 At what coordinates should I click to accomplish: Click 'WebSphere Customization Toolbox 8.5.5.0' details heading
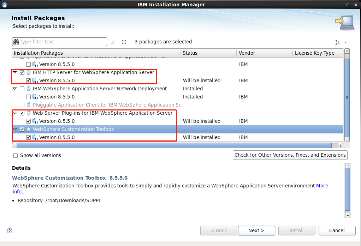tap(70, 178)
